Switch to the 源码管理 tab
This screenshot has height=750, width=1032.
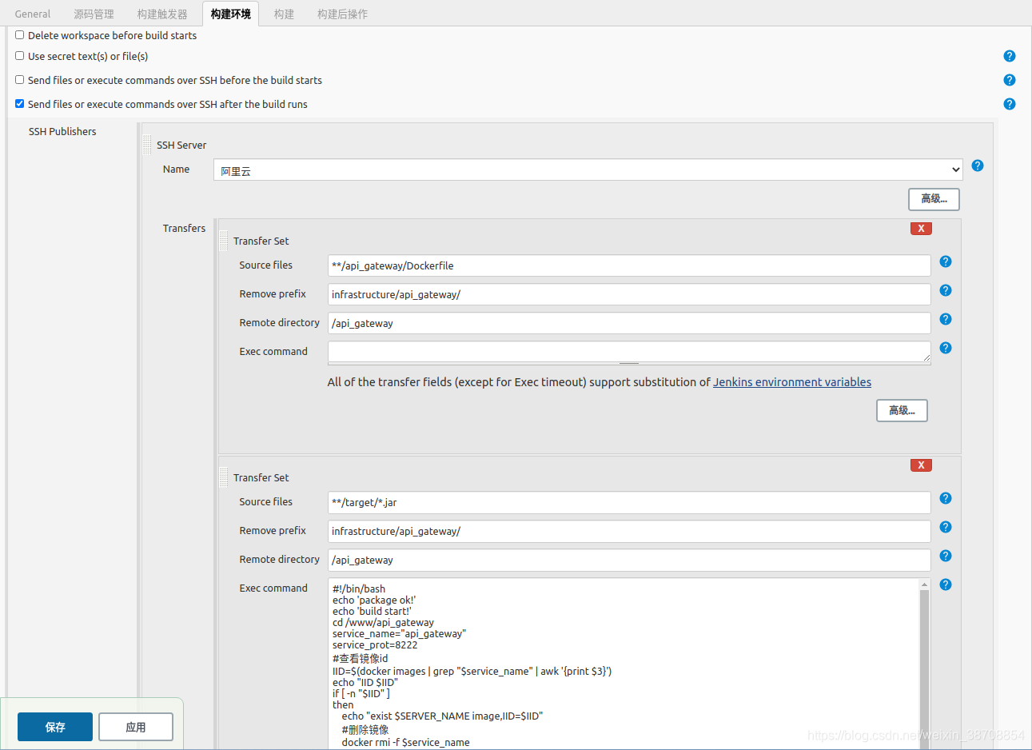[94, 14]
